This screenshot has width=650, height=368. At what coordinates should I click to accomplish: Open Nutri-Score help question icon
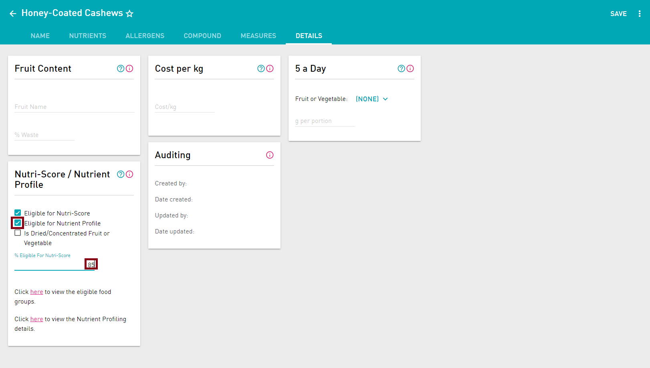click(121, 174)
